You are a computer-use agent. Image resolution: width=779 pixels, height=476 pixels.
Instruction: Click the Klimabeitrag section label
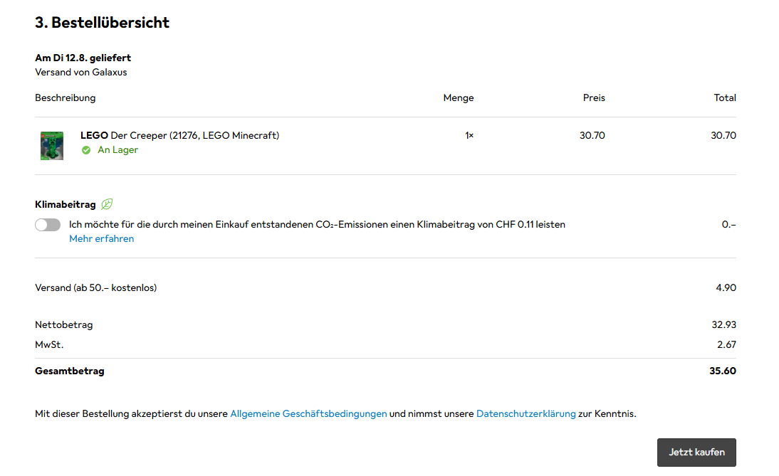pyautogui.click(x=65, y=205)
